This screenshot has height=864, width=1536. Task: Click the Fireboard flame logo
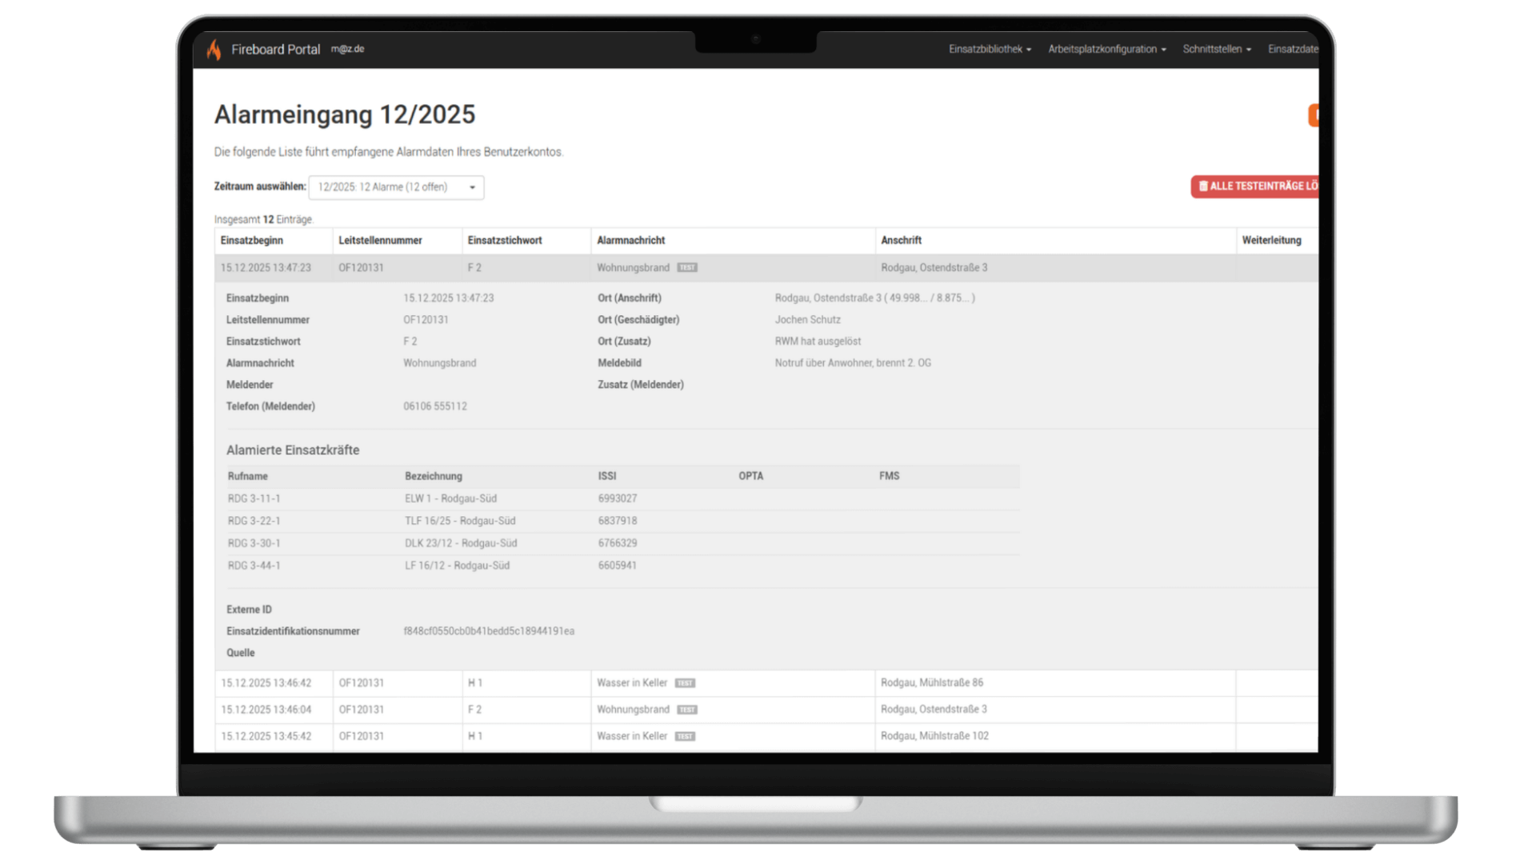214,49
